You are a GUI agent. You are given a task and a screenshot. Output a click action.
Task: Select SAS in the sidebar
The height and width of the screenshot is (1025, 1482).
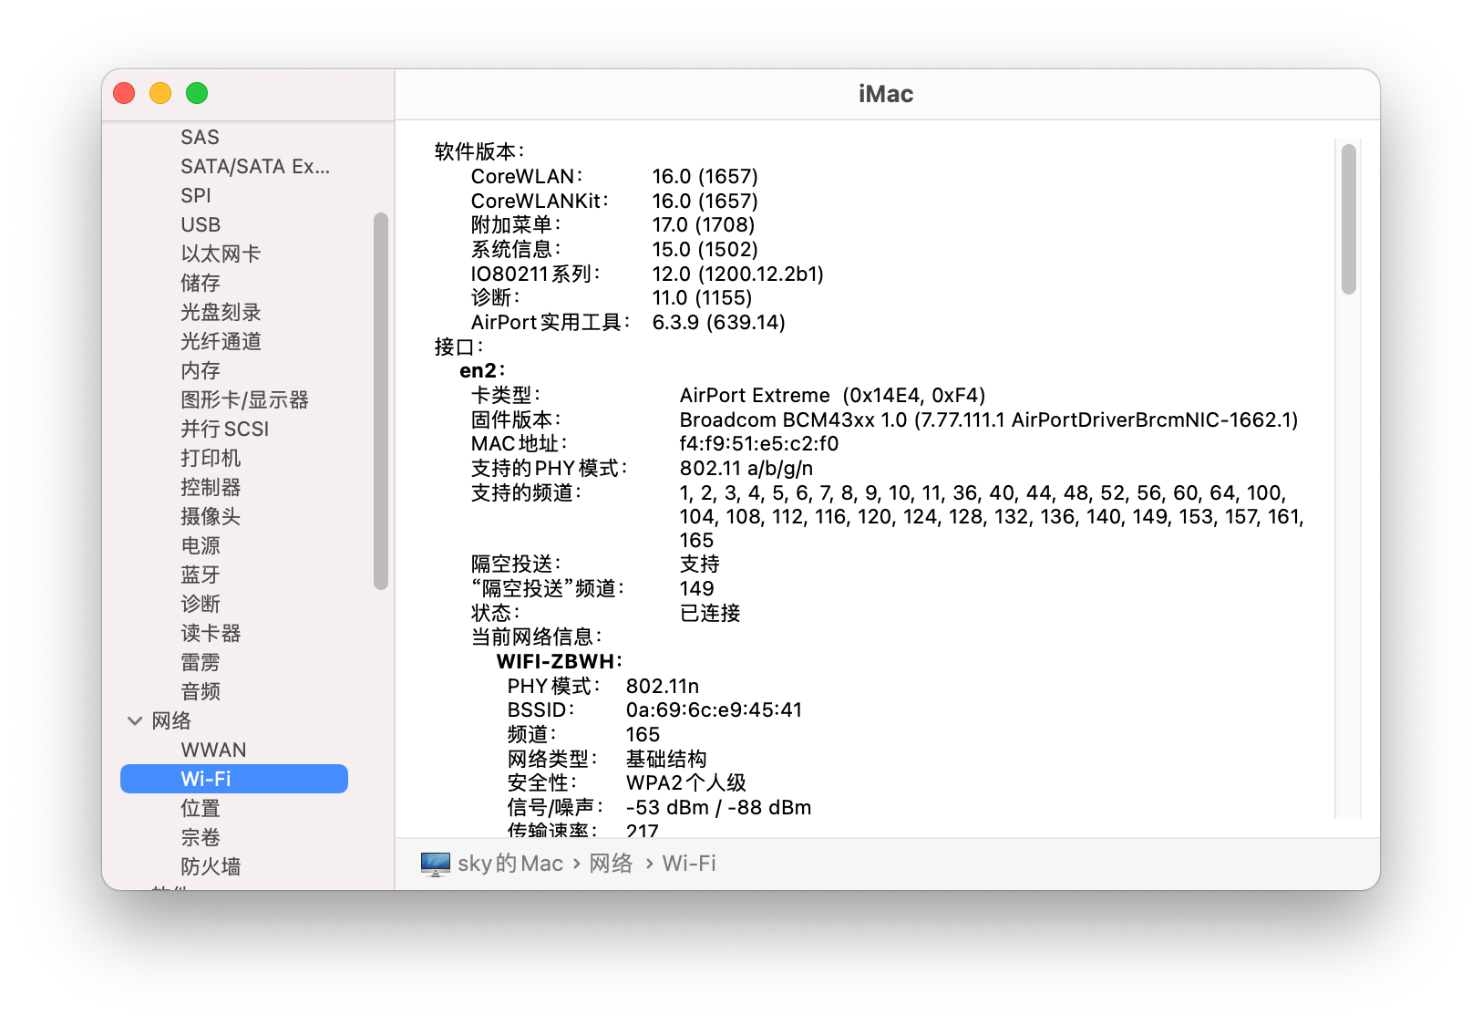click(200, 138)
